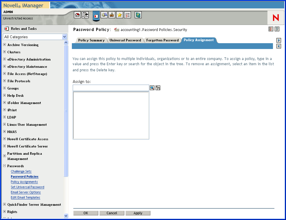The image size is (286, 220).
Task: Click the Home icon in the header toolbar
Action: (77, 14)
